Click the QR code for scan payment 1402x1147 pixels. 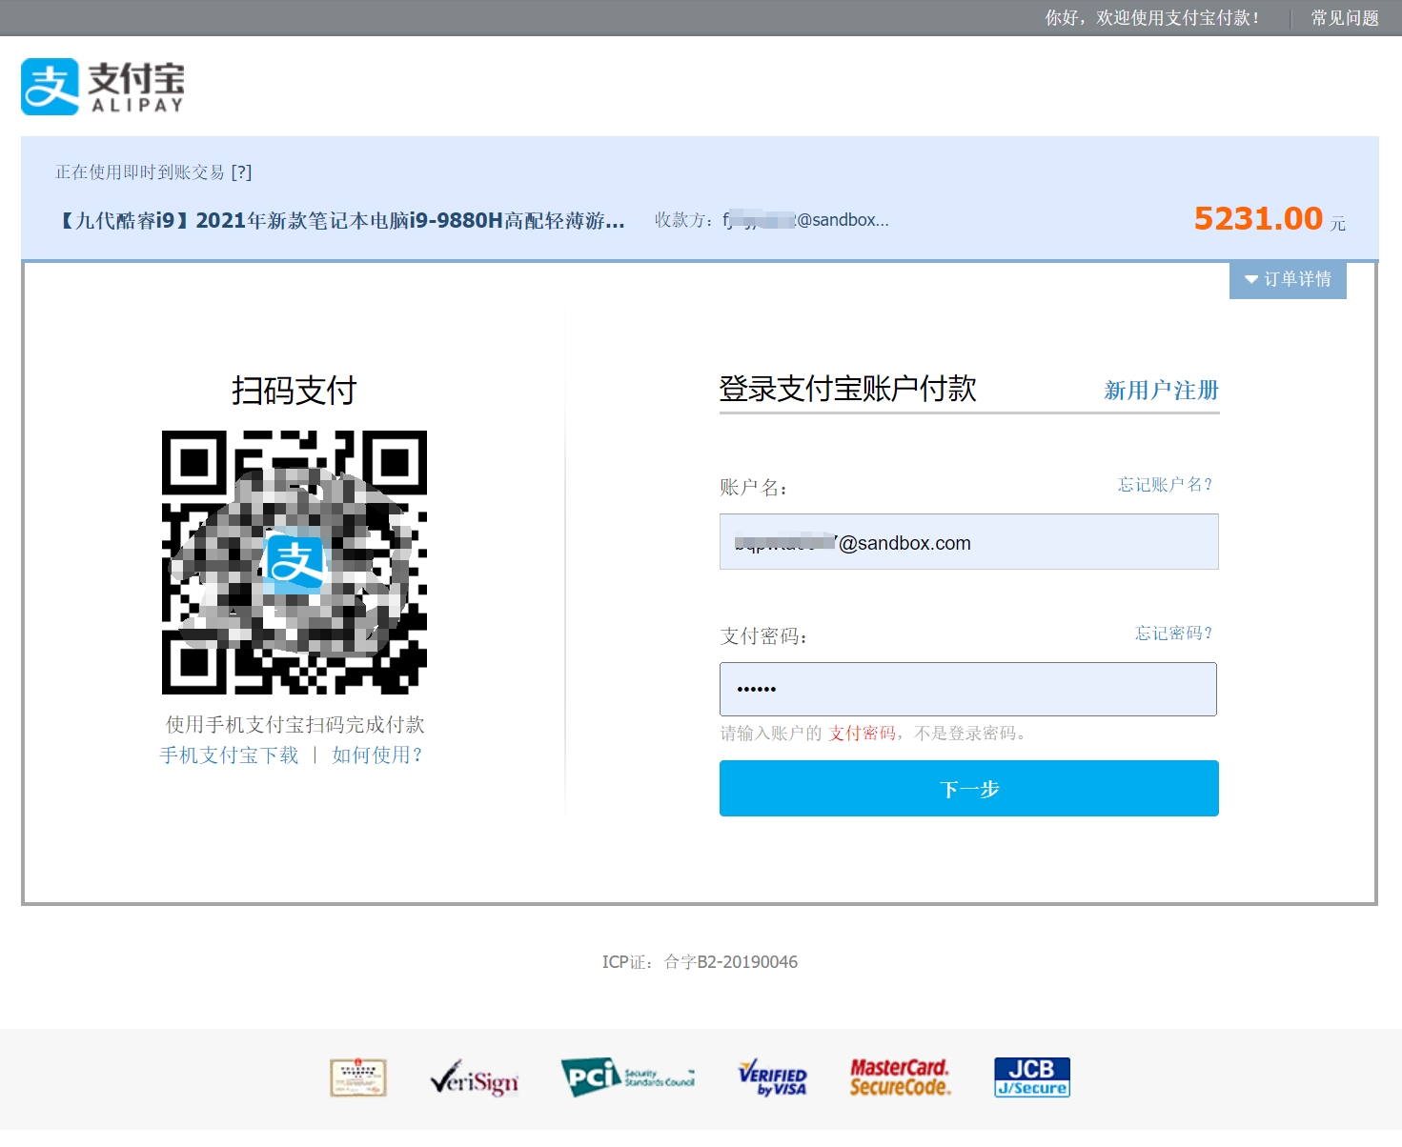click(x=295, y=562)
